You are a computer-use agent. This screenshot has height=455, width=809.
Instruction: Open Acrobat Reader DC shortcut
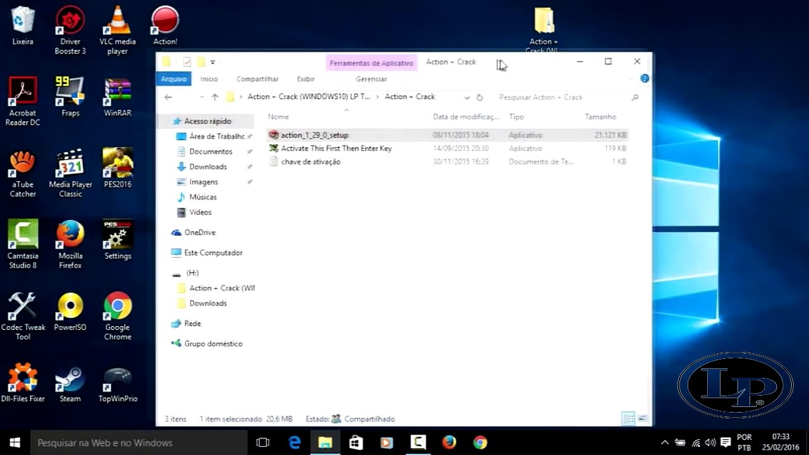click(23, 101)
